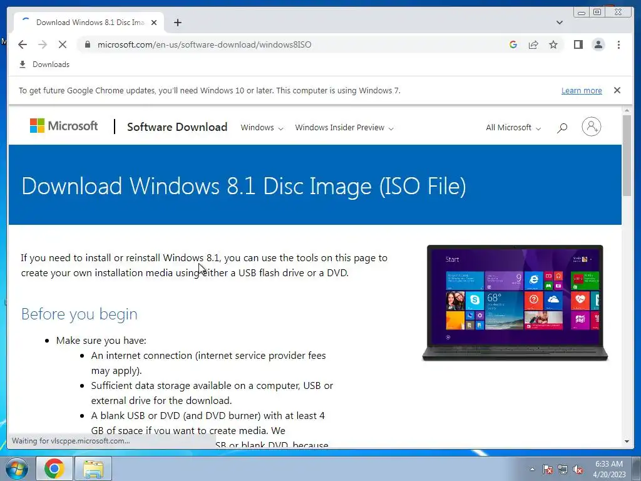Expand the tab search chevron

pyautogui.click(x=560, y=23)
